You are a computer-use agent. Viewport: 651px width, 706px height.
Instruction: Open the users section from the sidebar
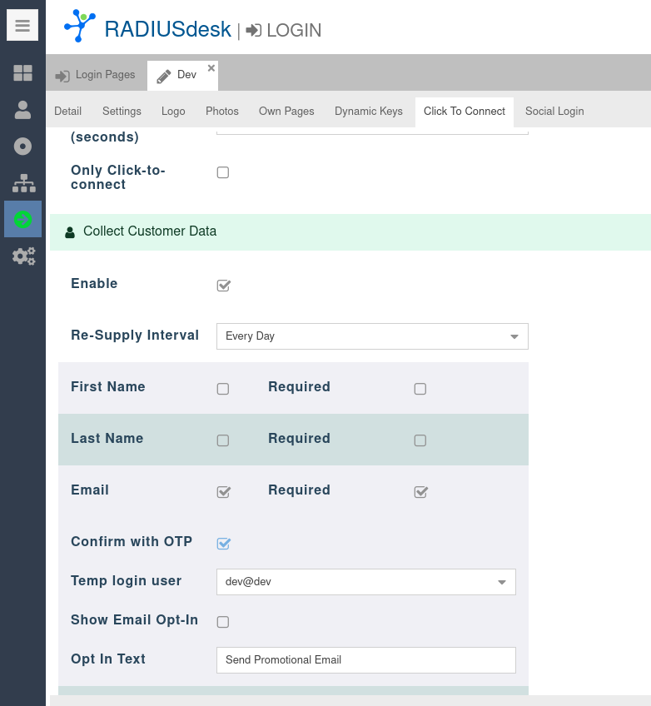(x=22, y=109)
